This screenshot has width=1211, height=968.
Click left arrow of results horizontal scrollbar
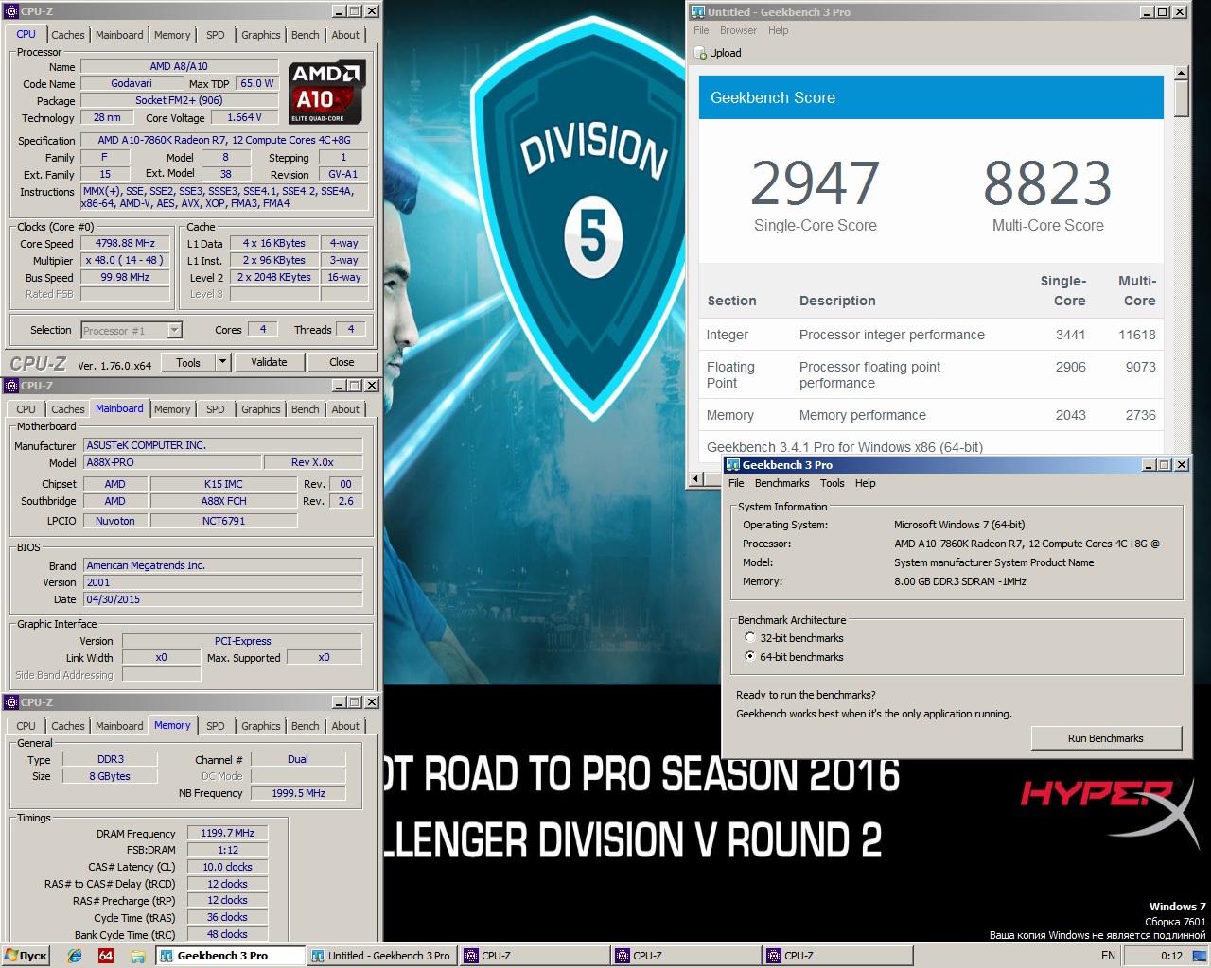[698, 478]
